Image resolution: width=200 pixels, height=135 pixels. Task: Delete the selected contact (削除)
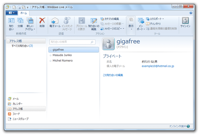point(42,22)
